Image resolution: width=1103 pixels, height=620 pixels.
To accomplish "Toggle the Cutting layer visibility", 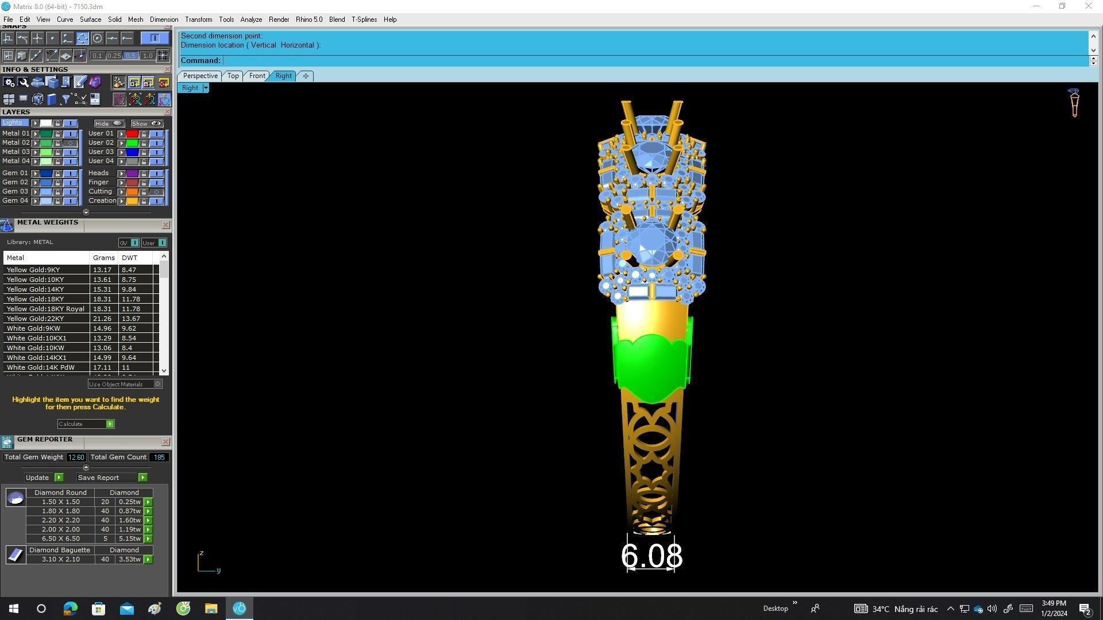I will [x=156, y=192].
